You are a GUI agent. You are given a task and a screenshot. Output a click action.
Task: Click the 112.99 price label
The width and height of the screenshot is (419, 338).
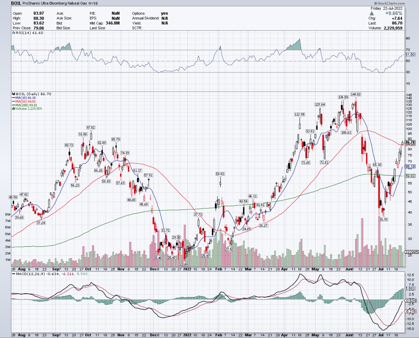(299, 114)
